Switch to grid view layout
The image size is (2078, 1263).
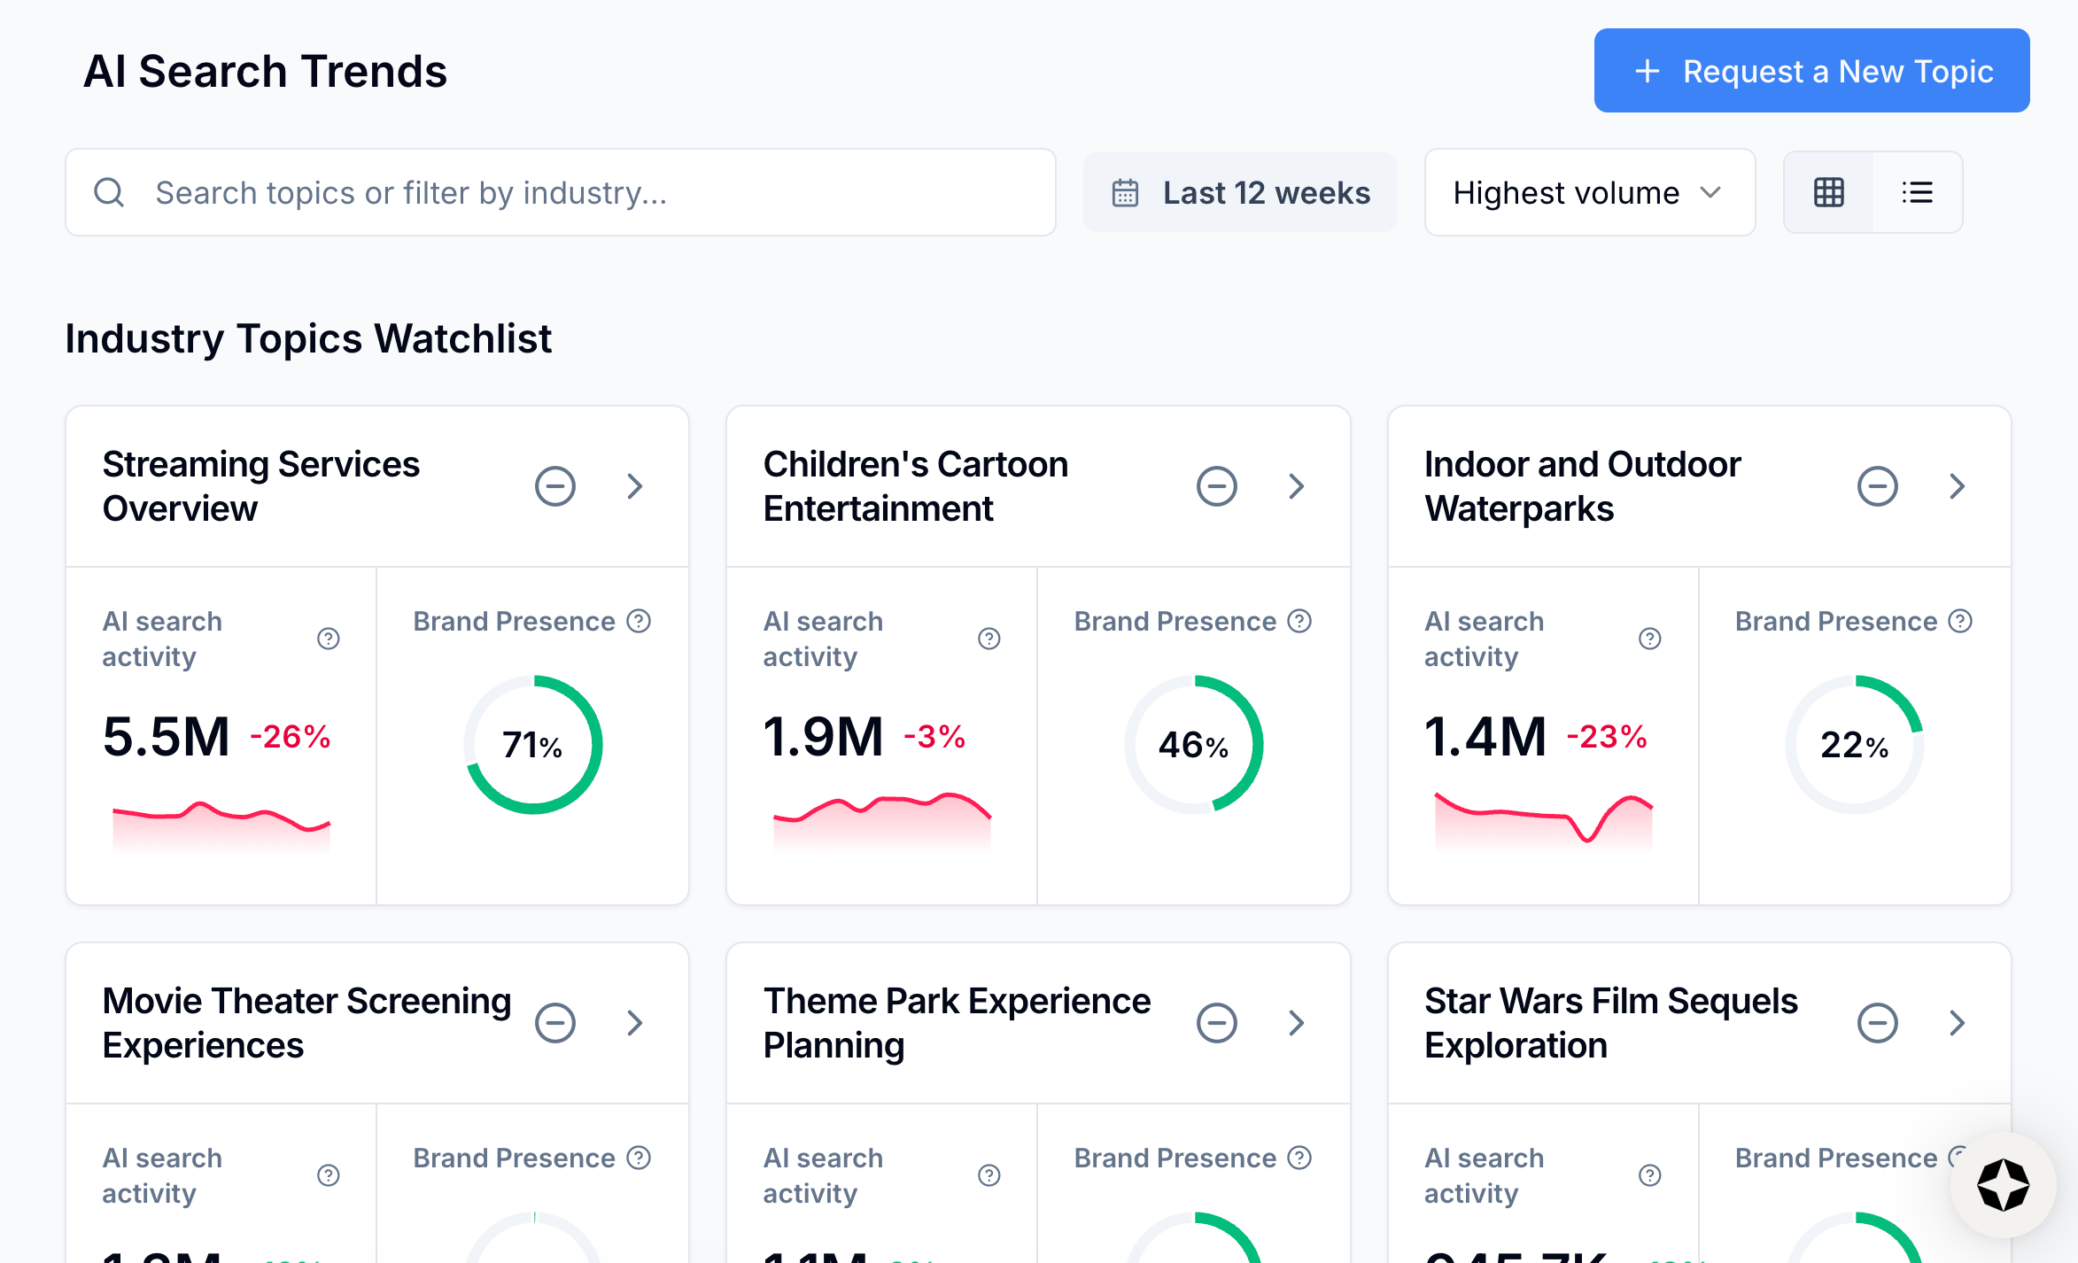coord(1828,192)
